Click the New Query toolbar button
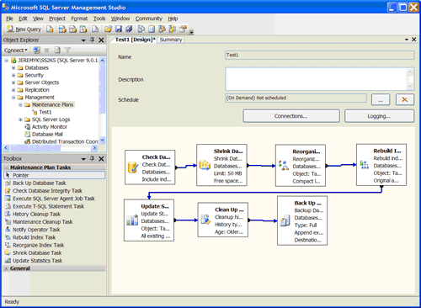421x308 pixels. [x=24, y=29]
